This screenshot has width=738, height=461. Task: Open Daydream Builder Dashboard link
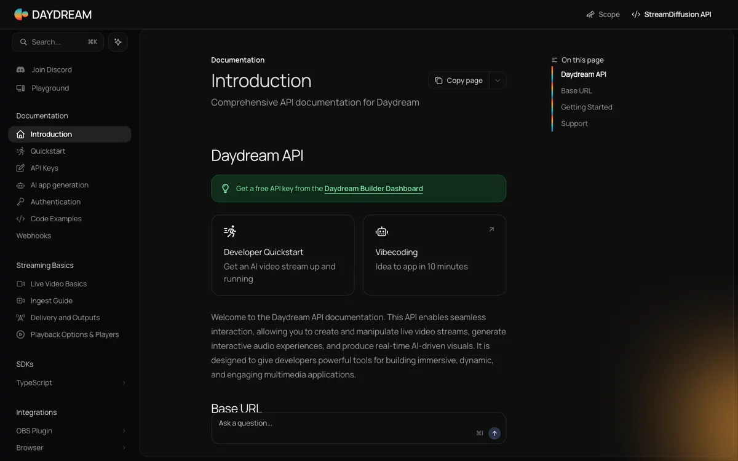click(373, 189)
